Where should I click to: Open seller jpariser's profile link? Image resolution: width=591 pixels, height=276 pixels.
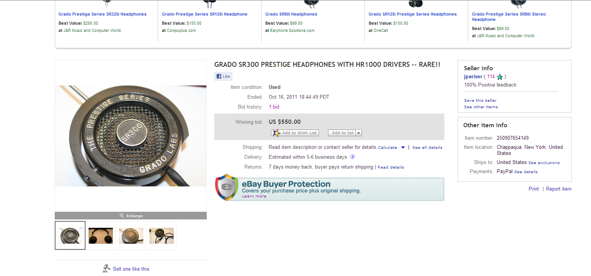click(x=473, y=76)
